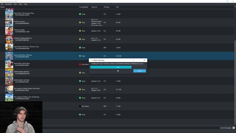Select the Super Mario 3D All-Stars cover art
236x133 pixels.
click(x=9, y=64)
